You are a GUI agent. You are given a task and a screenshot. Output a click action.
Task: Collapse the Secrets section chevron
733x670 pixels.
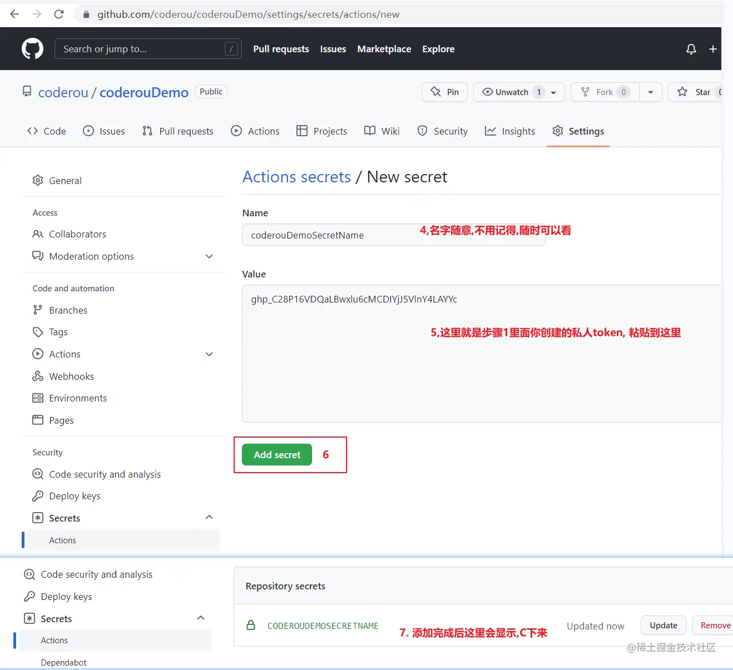(209, 517)
